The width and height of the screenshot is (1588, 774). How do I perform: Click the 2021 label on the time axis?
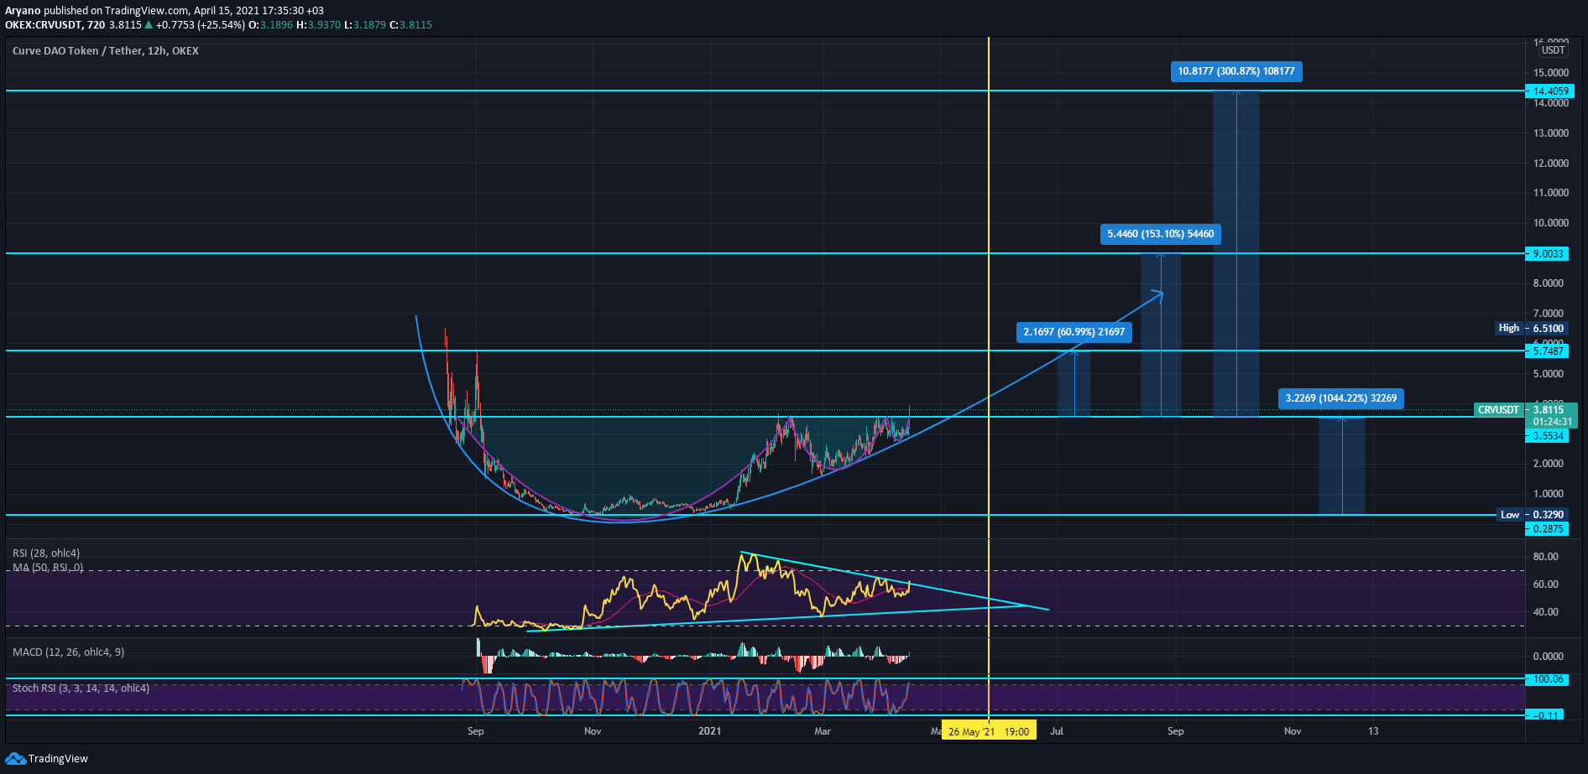[710, 731]
